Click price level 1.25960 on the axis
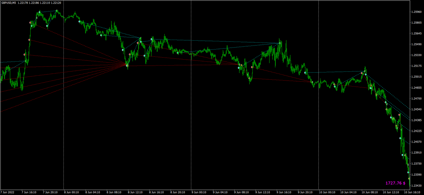 [416, 12]
